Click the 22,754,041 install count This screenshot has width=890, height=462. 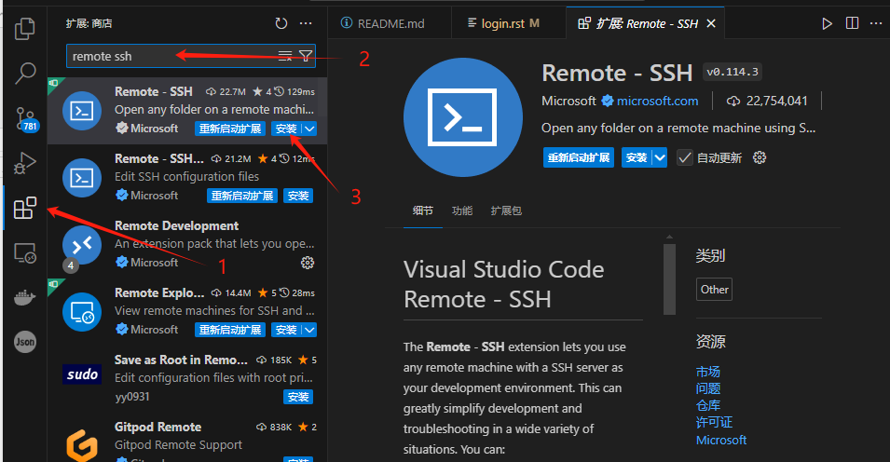[776, 101]
